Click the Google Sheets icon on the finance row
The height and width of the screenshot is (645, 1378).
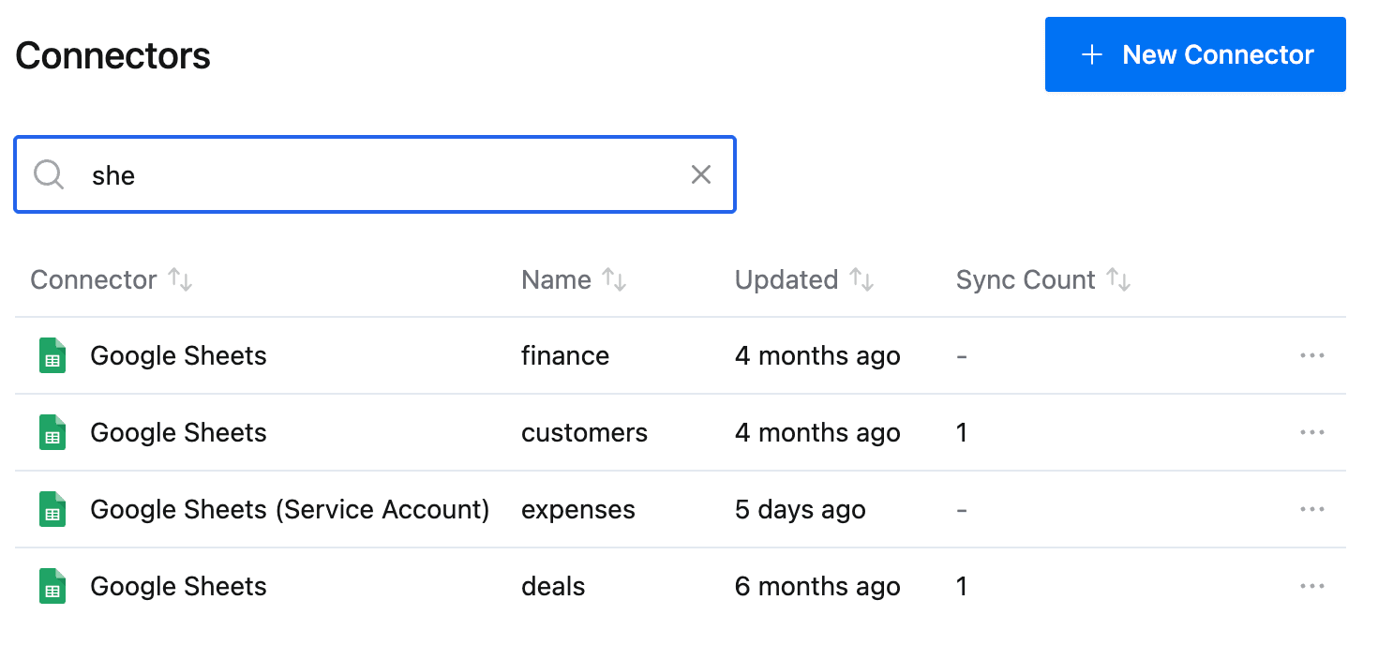click(52, 355)
